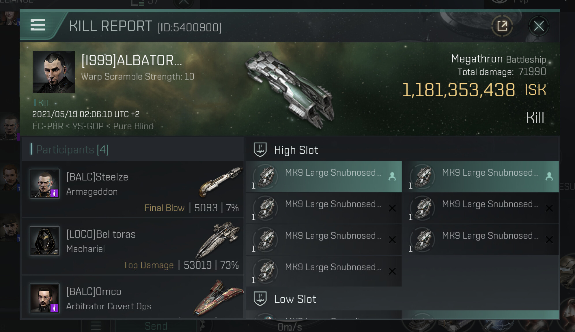Click person icon on second highlighted MK9 module

click(549, 177)
